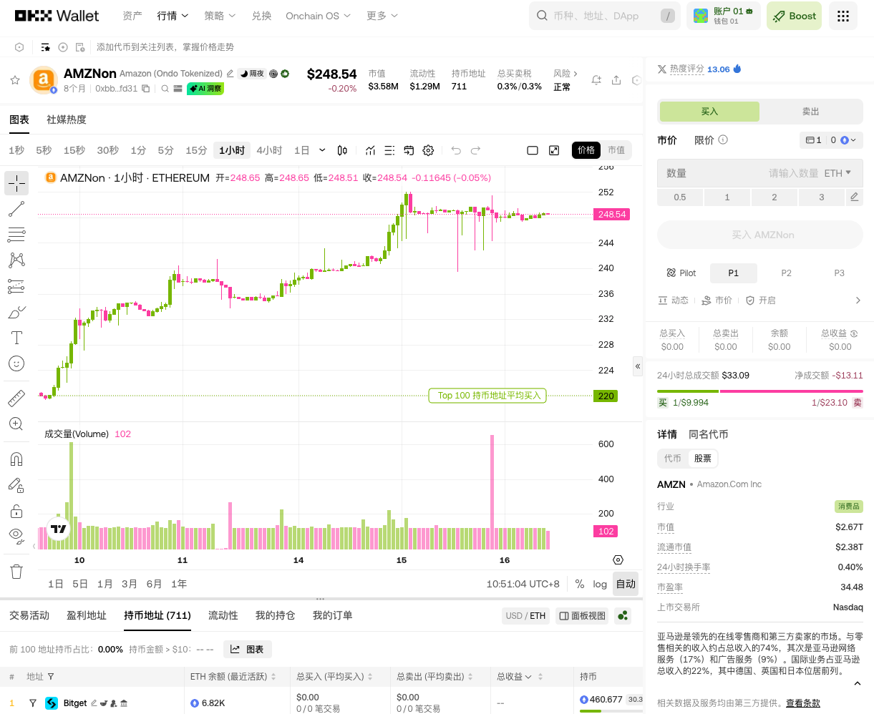The width and height of the screenshot is (874, 714).
Task: Enable the magnet snap tool
Action: 16,459
